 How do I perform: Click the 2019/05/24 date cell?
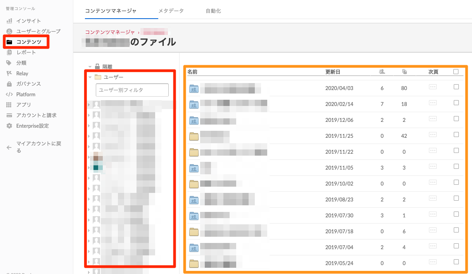click(x=339, y=264)
